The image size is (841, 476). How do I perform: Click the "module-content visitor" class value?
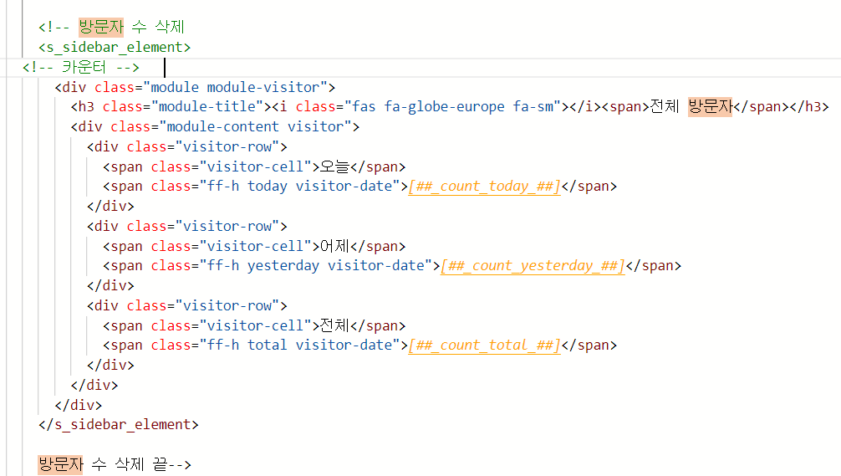256,126
